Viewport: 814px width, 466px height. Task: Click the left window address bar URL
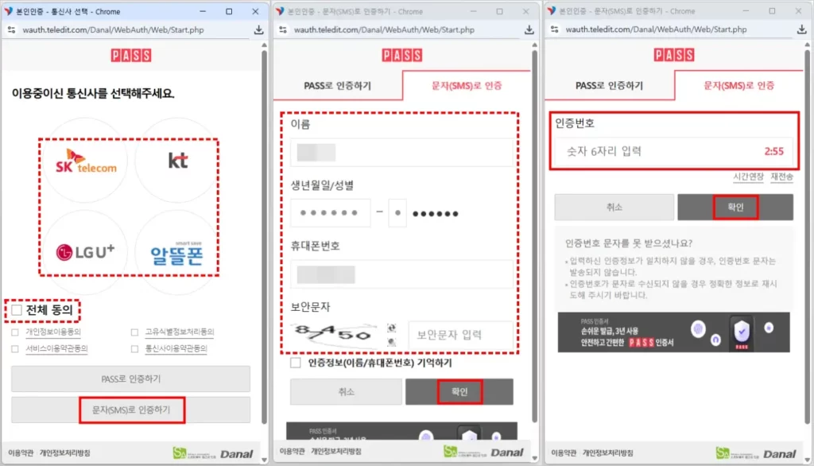[x=113, y=30]
